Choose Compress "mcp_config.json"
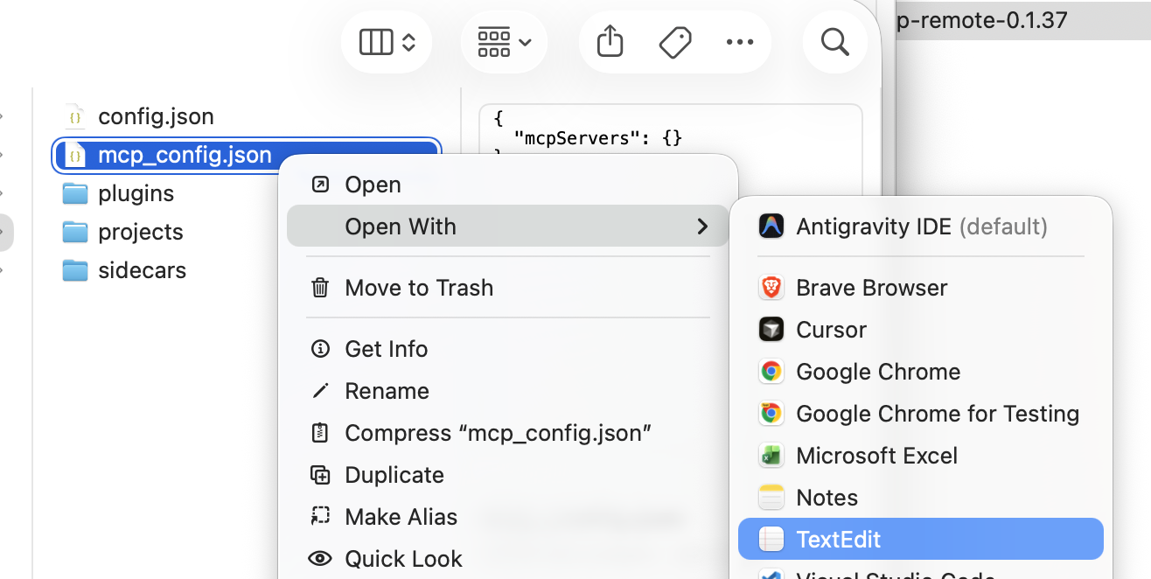1151x579 pixels. coord(508,433)
